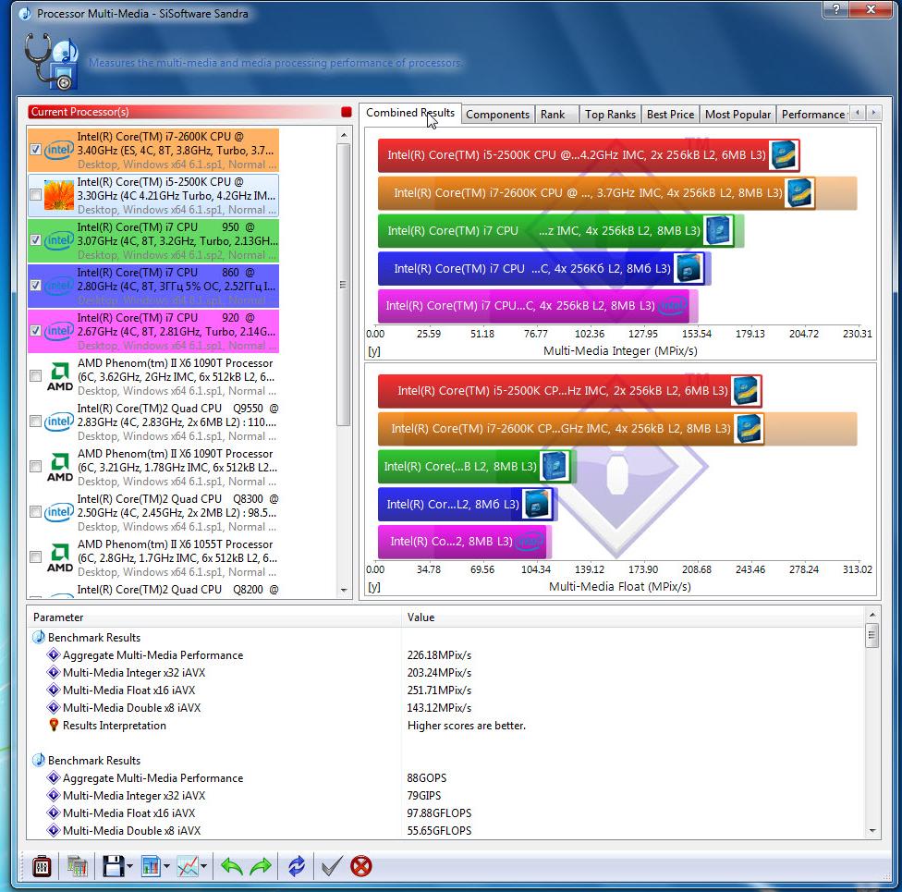
Task: Click the [y] axis toggle under integer chart
Action: 374,351
